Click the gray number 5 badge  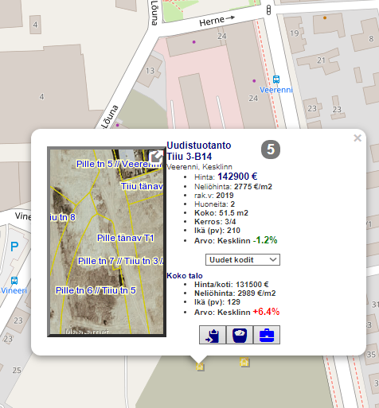271,150
